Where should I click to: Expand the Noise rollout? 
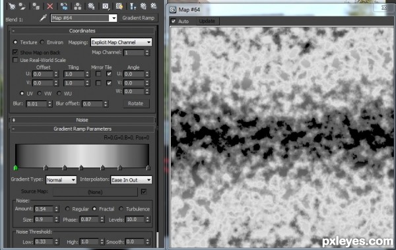click(x=82, y=120)
